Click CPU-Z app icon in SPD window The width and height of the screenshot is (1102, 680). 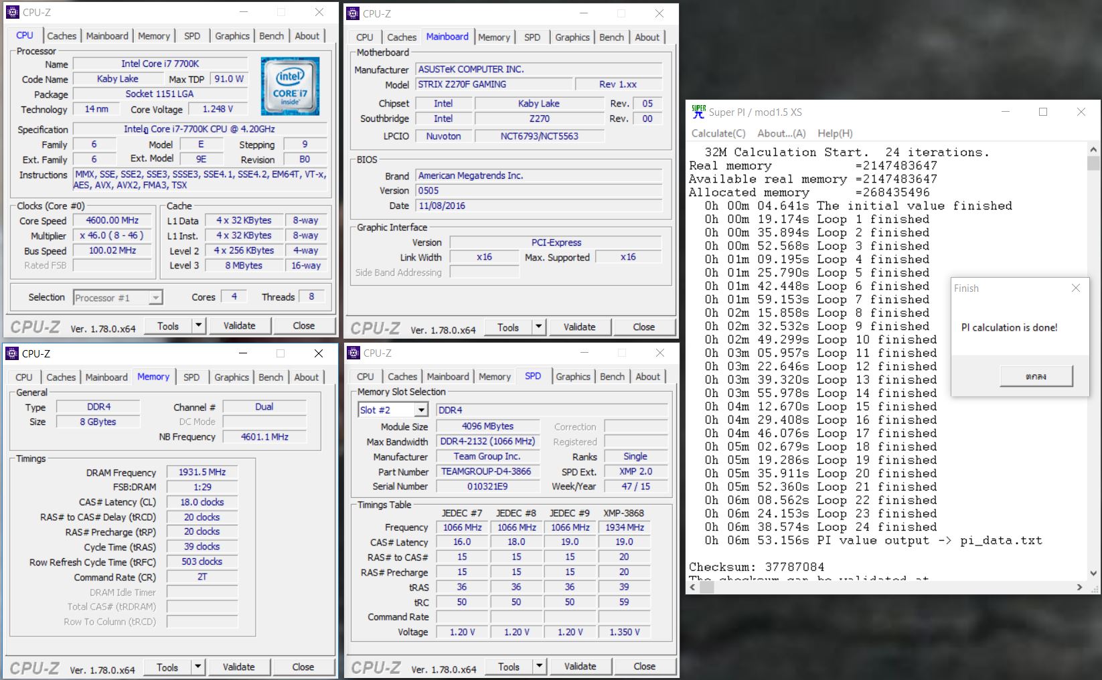[x=353, y=353]
